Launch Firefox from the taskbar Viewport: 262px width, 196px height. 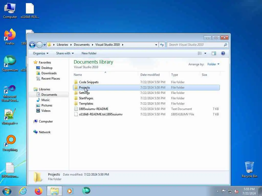(39, 191)
